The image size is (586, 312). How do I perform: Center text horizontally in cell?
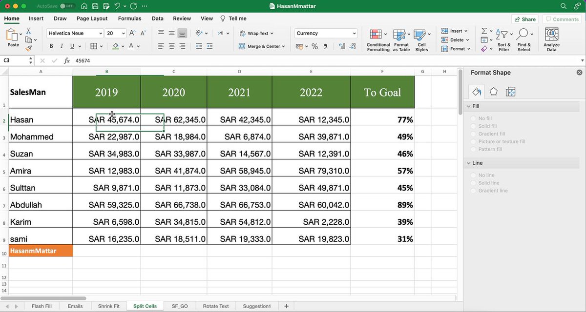tap(171, 46)
